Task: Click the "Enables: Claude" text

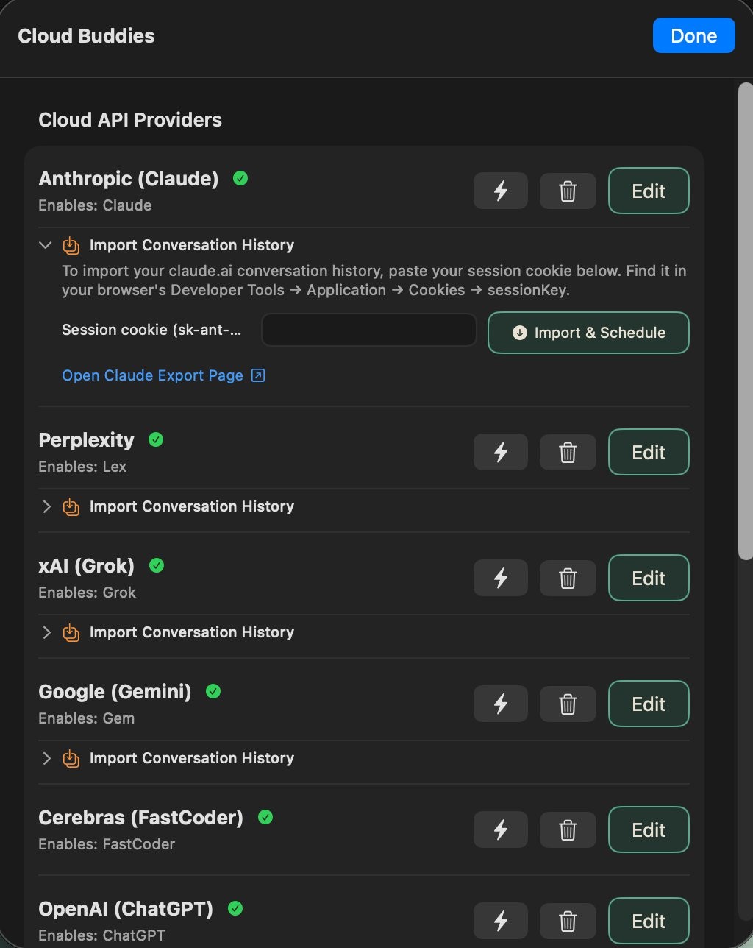Action: (95, 205)
